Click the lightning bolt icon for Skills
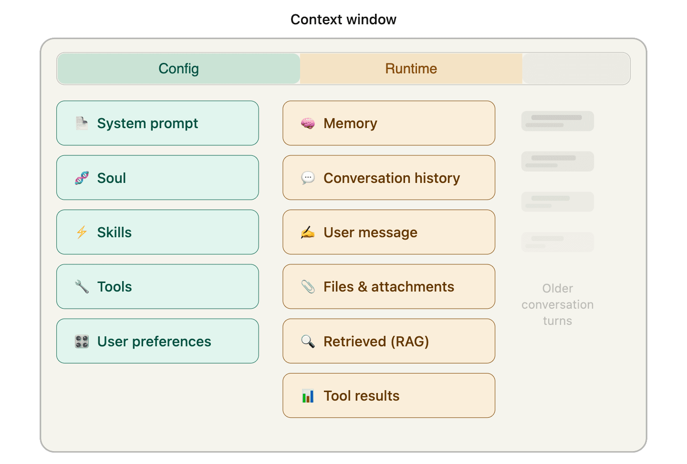Screen dimensions: 687x464 point(81,232)
